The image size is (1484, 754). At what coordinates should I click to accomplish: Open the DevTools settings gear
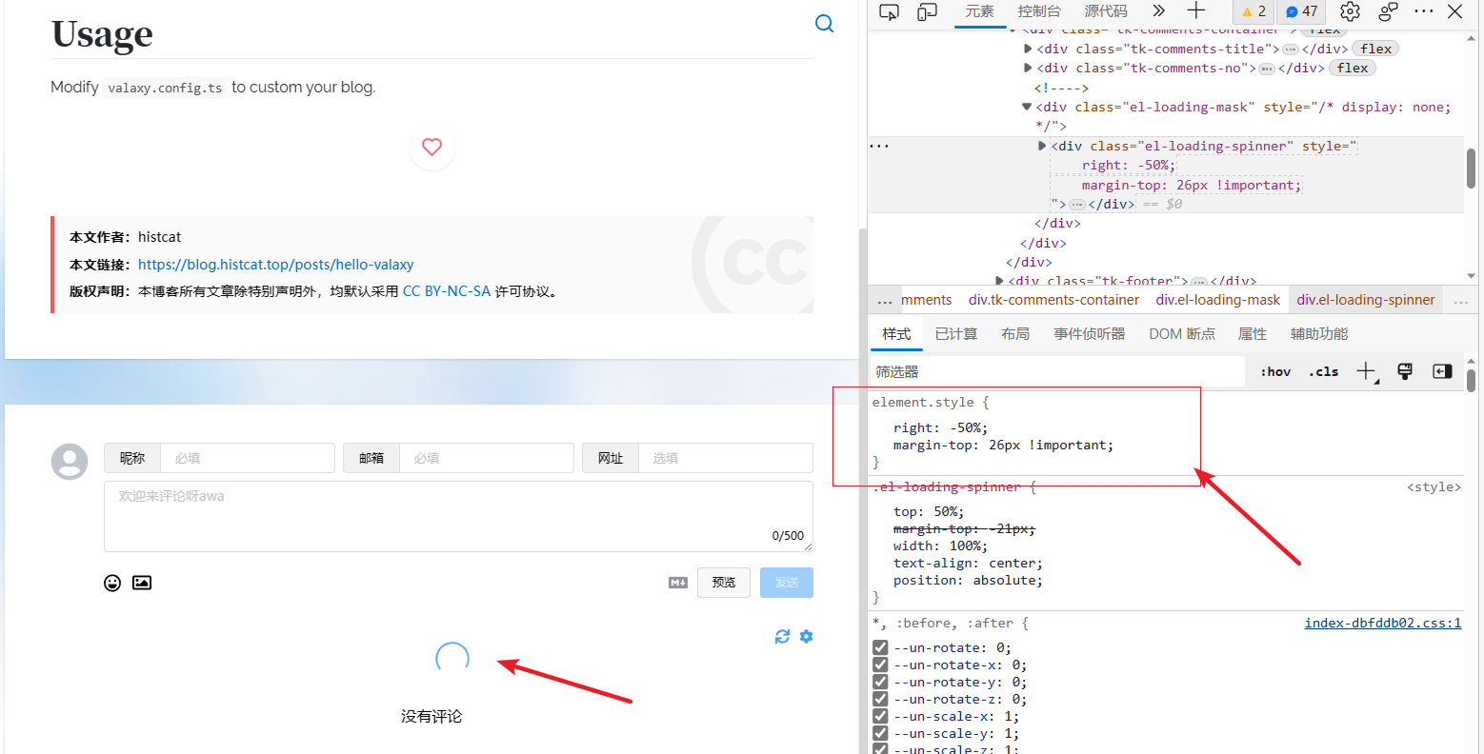click(1350, 11)
